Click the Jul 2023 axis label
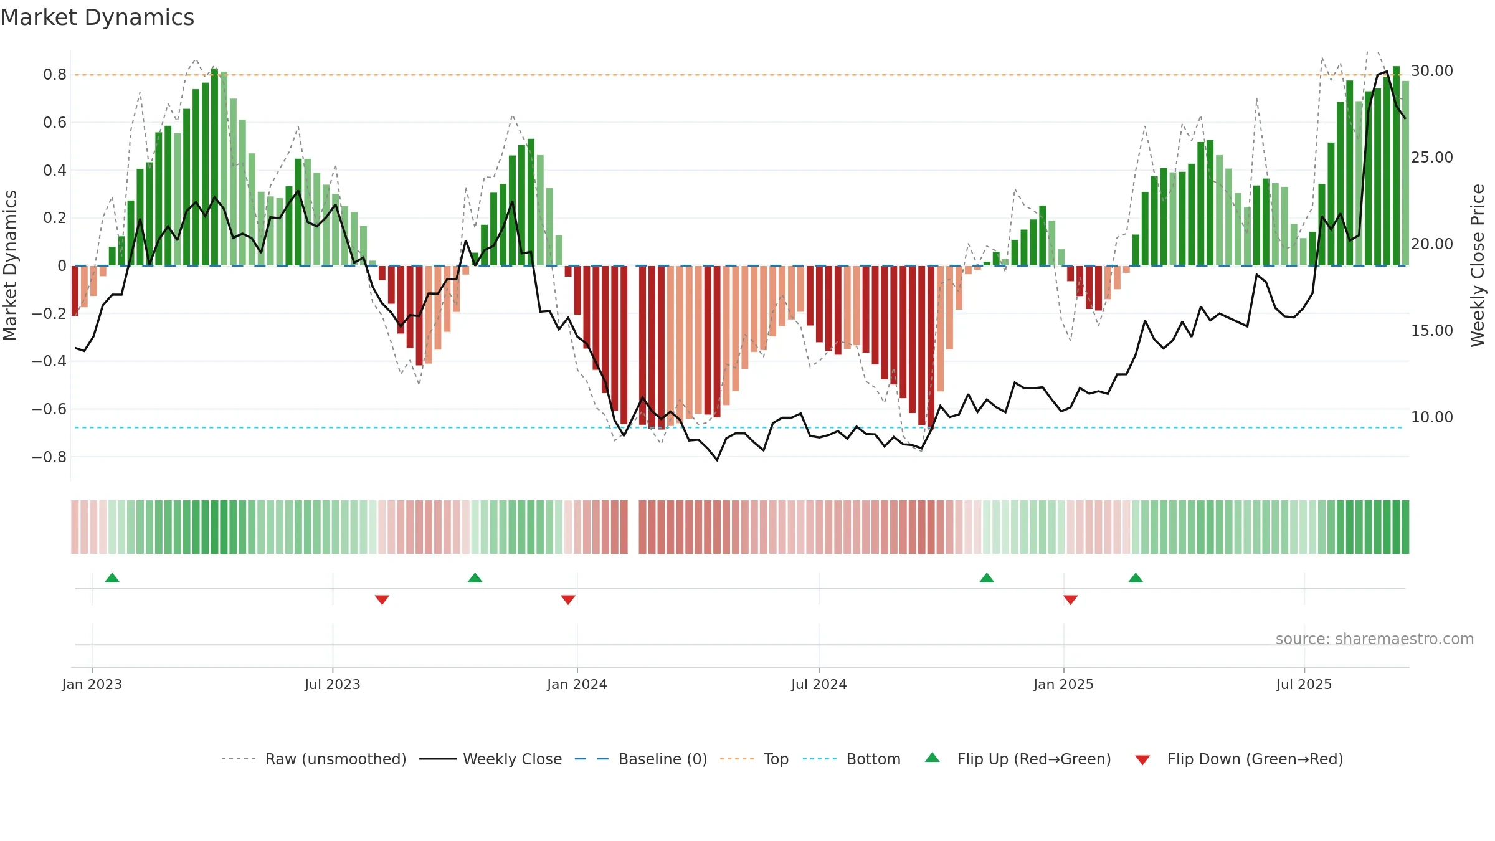 coord(333,684)
